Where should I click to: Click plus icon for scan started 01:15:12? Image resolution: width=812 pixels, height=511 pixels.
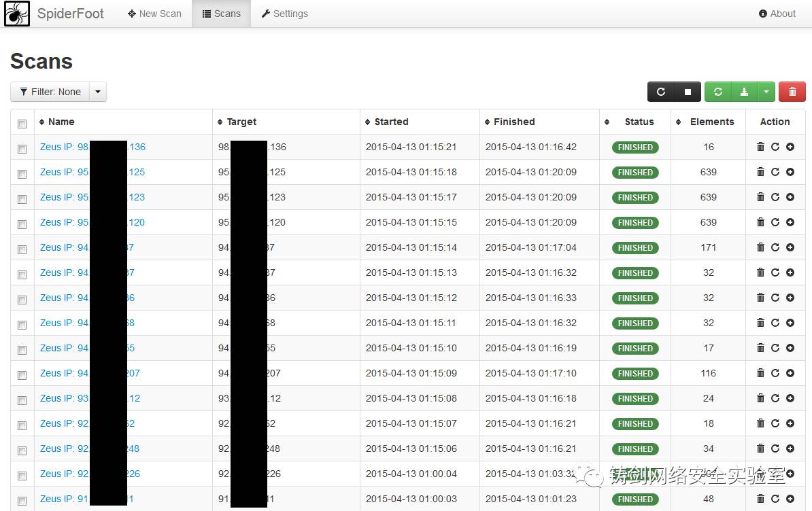click(x=790, y=298)
